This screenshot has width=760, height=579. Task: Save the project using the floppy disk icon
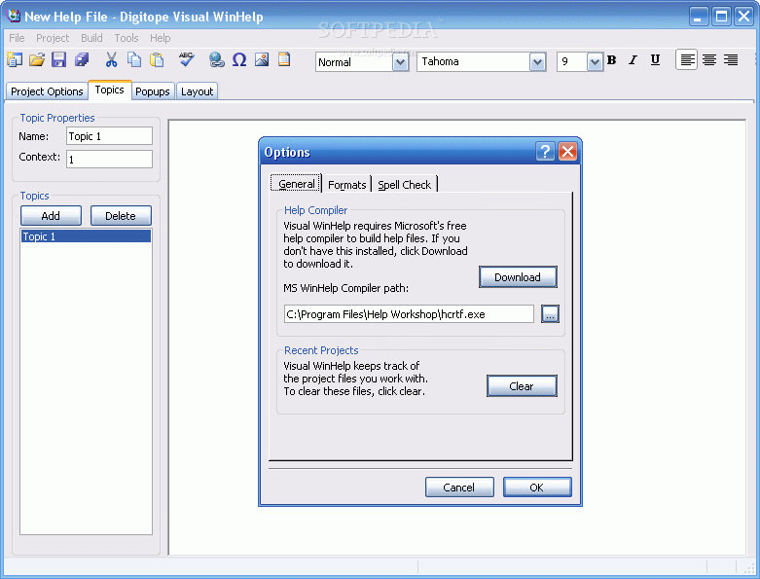tap(59, 59)
